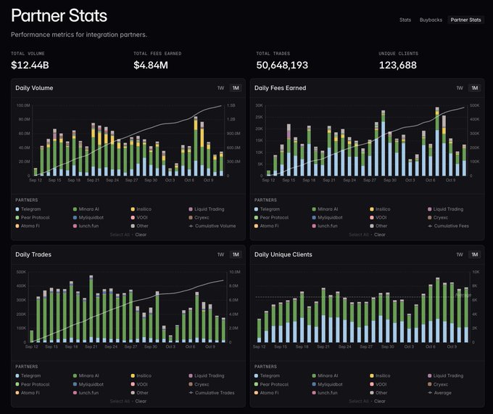Screen dimensions: 493x414
Task: Click the Unique Clients 123,688 value
Action: point(398,65)
